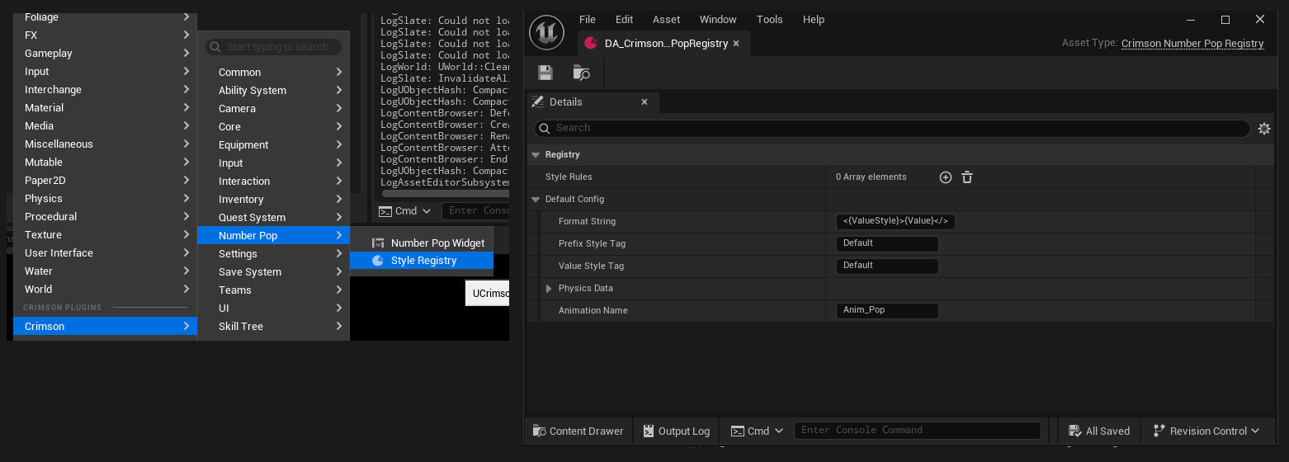Click the Save asset floppy disk icon
The height and width of the screenshot is (462, 1289).
(x=545, y=73)
